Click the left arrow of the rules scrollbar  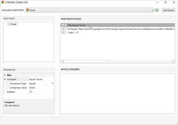(62, 61)
